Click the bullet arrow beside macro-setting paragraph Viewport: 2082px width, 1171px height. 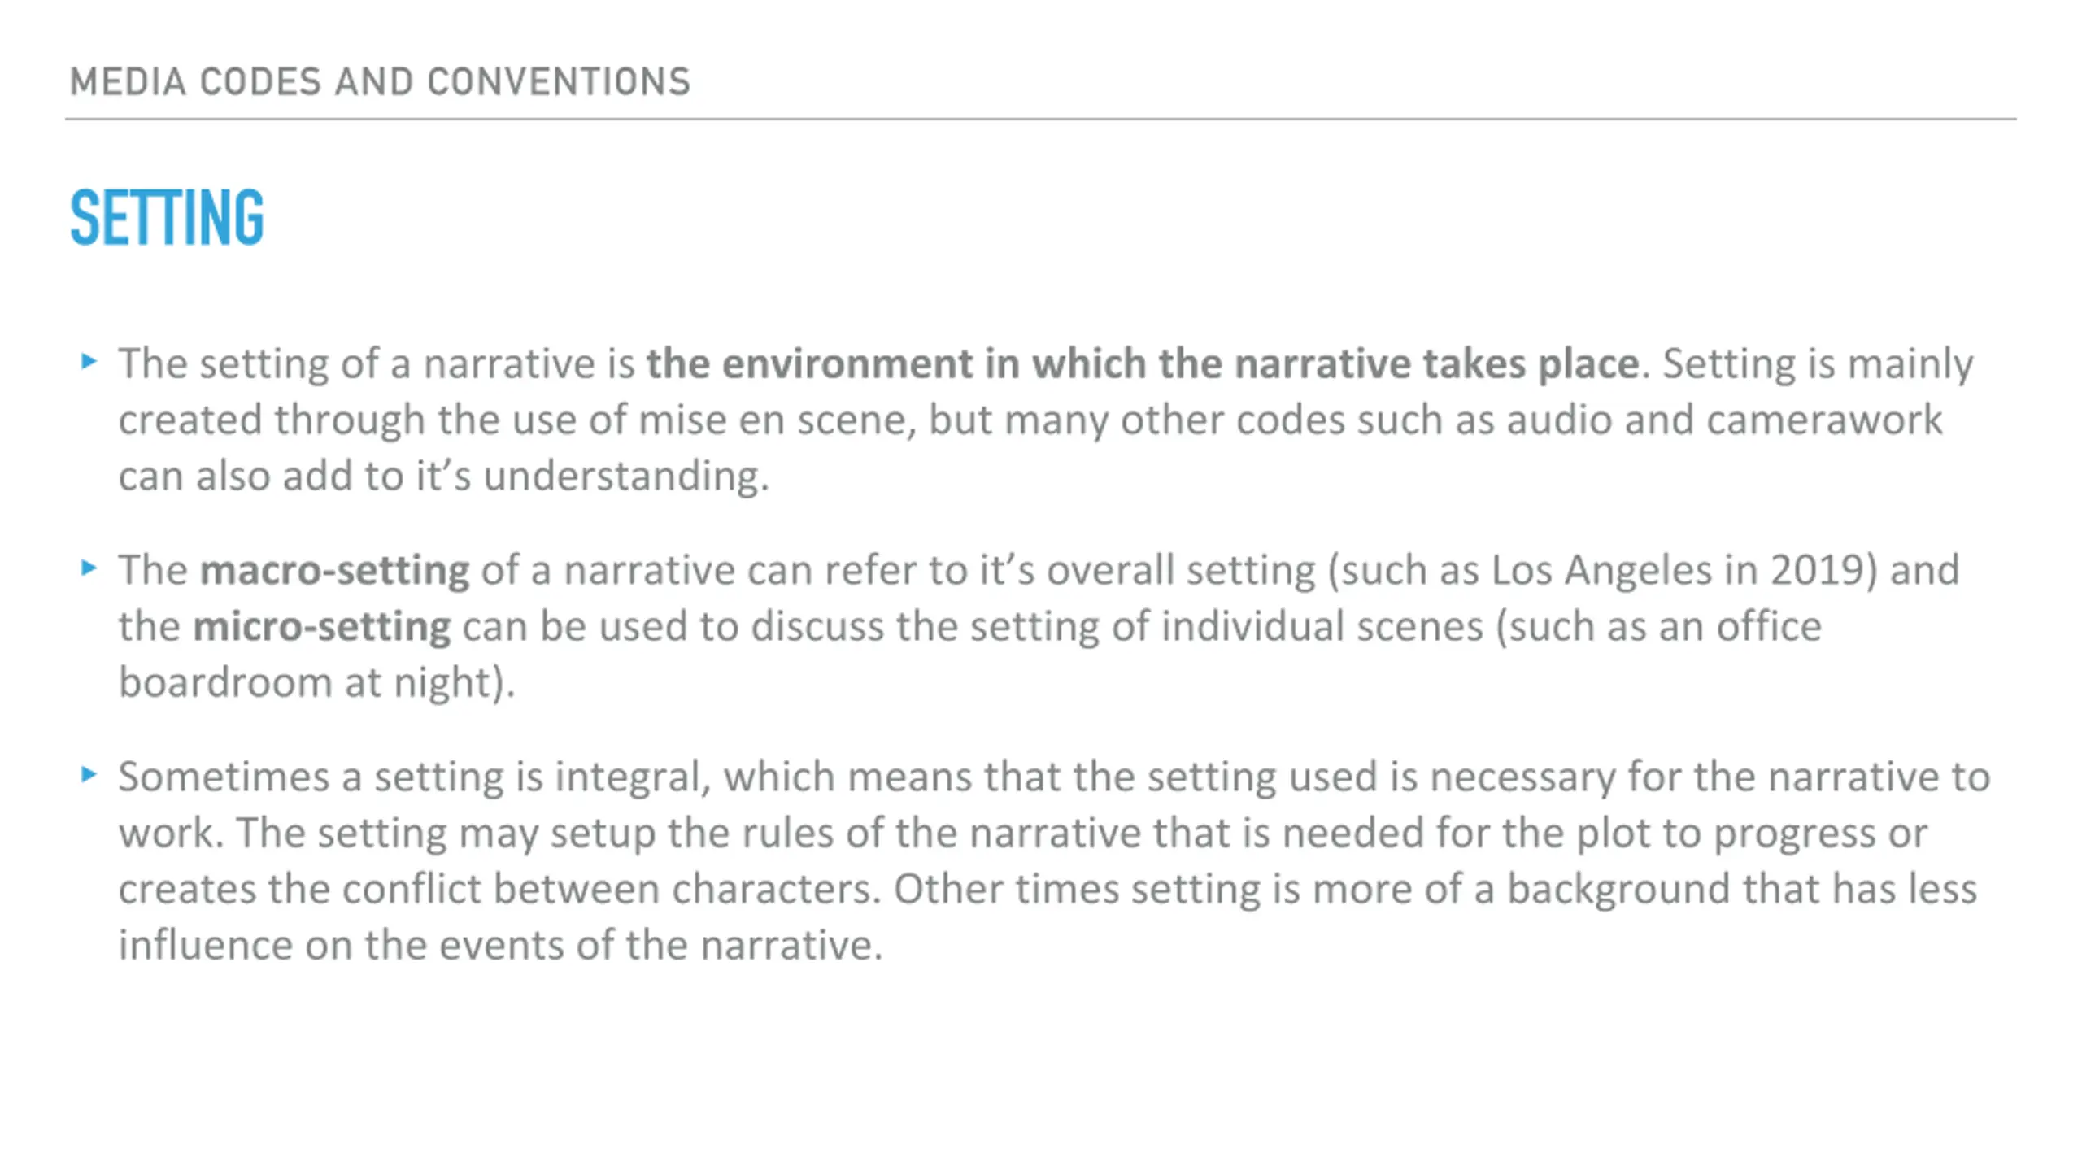(89, 568)
